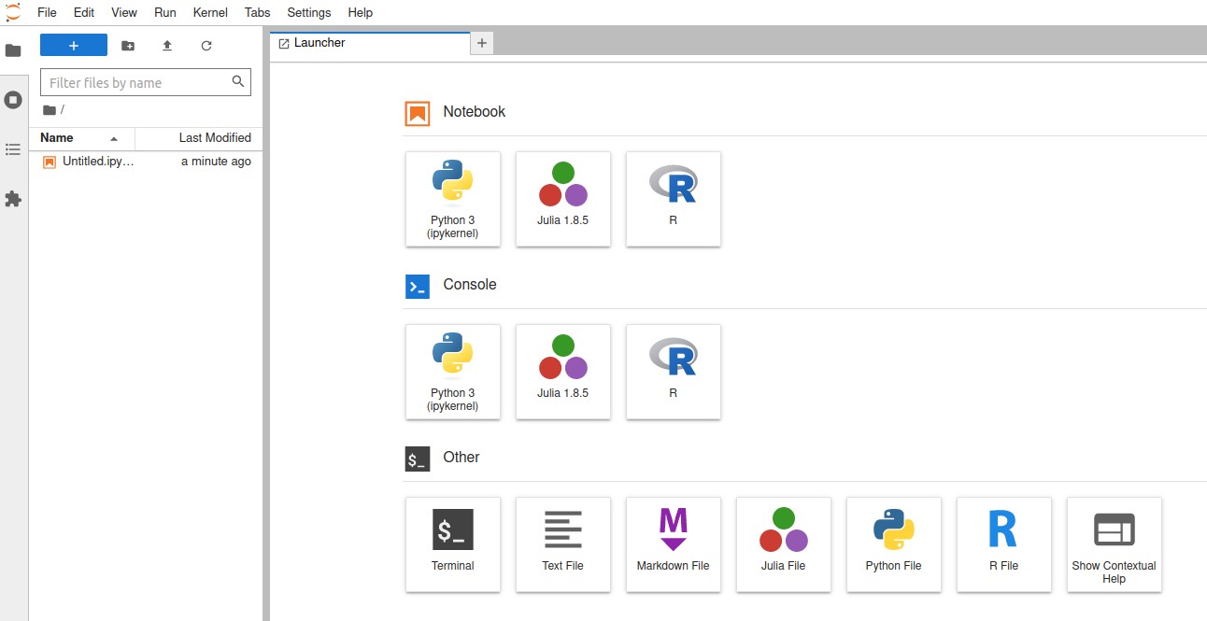
Task: Launch a new Terminal
Action: click(453, 544)
